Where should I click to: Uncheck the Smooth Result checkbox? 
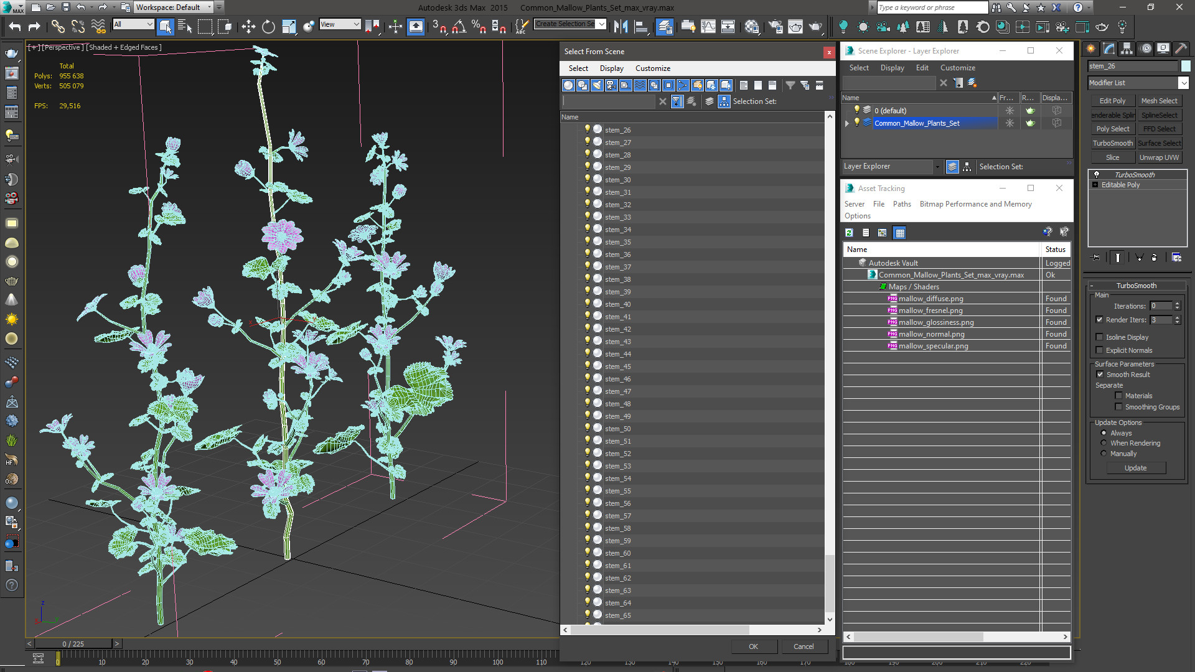[x=1100, y=375]
